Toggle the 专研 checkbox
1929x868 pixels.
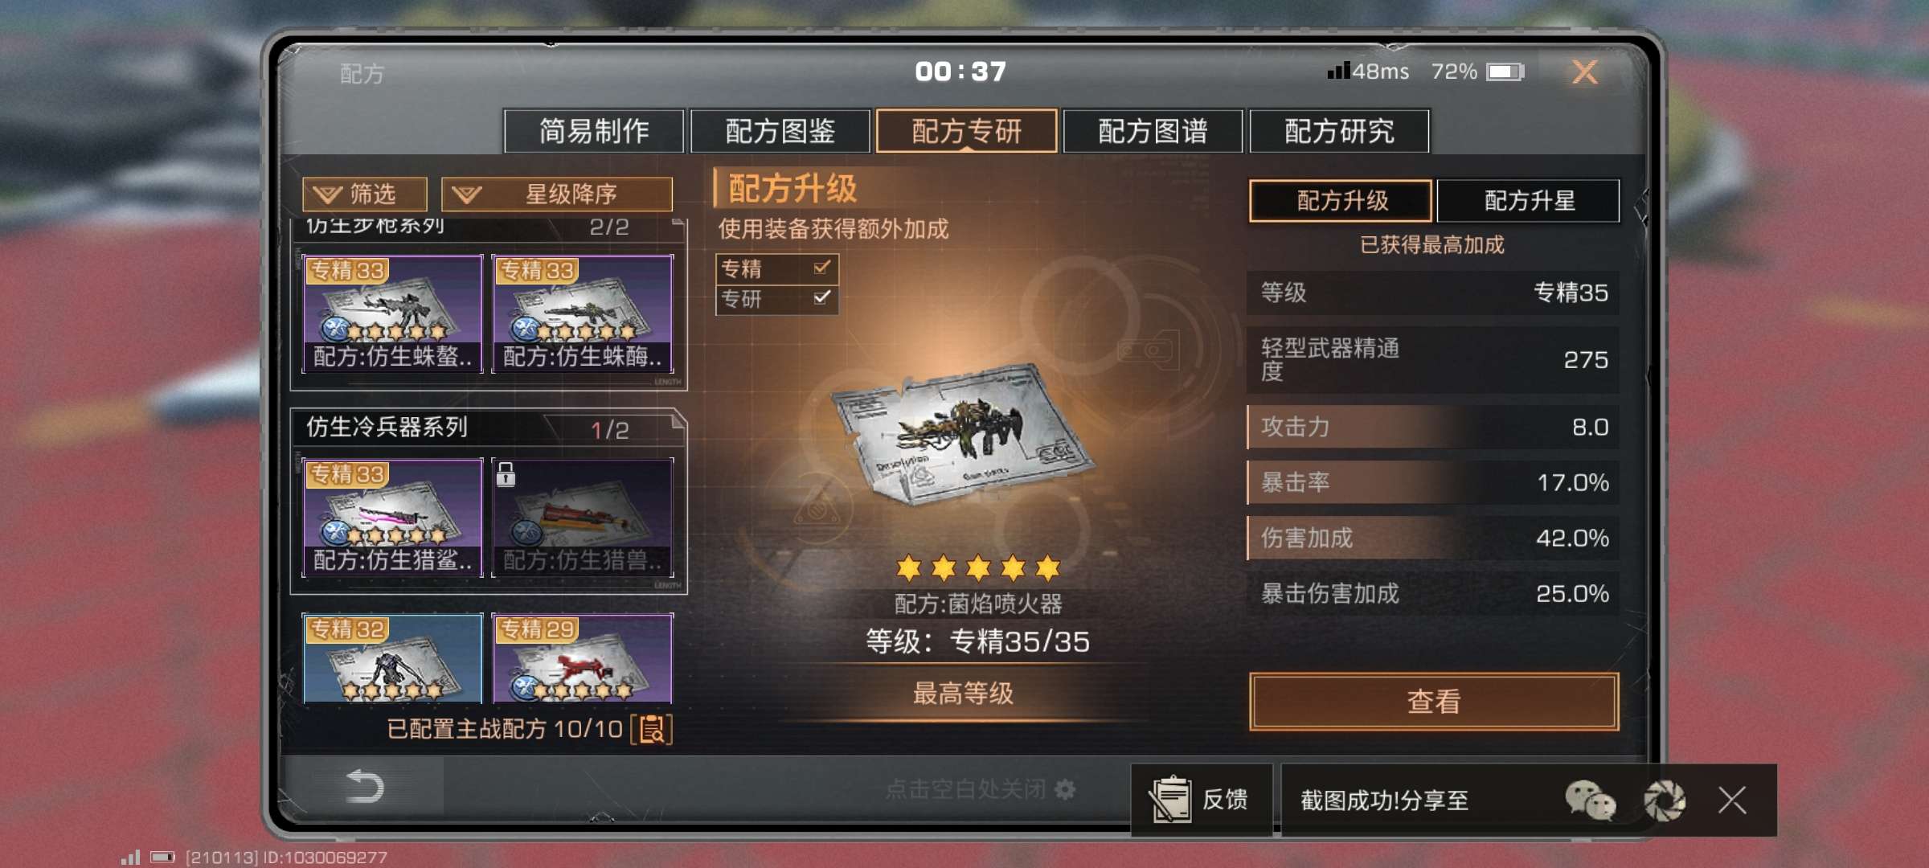click(x=821, y=298)
